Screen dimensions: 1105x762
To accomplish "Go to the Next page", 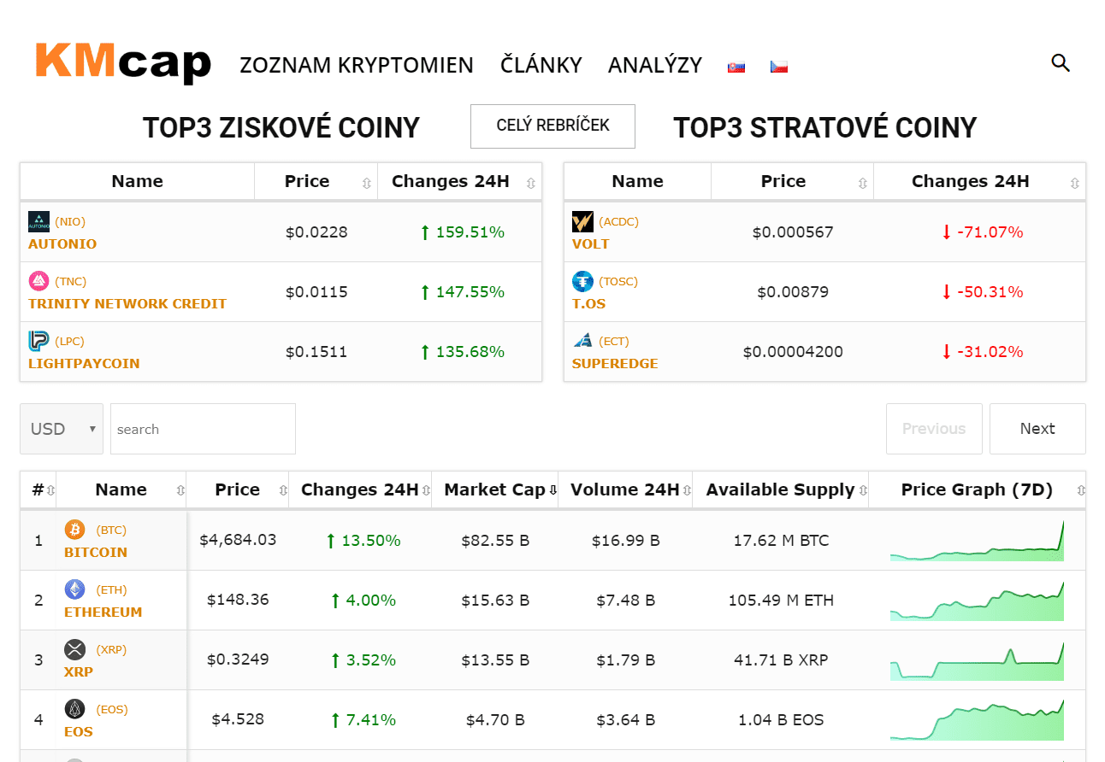I will point(1037,429).
